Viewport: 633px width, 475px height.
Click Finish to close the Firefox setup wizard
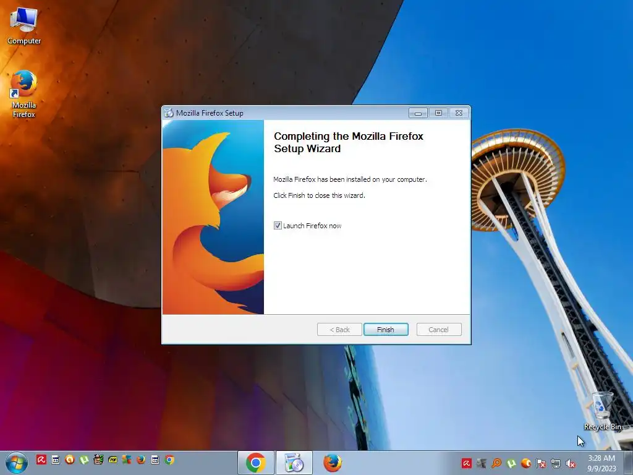[386, 330]
